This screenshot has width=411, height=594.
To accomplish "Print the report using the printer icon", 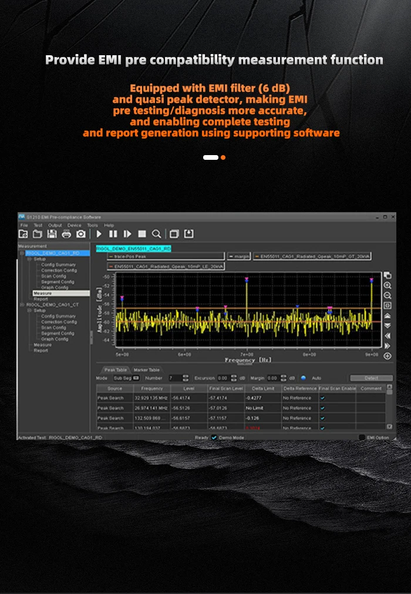I will click(66, 234).
